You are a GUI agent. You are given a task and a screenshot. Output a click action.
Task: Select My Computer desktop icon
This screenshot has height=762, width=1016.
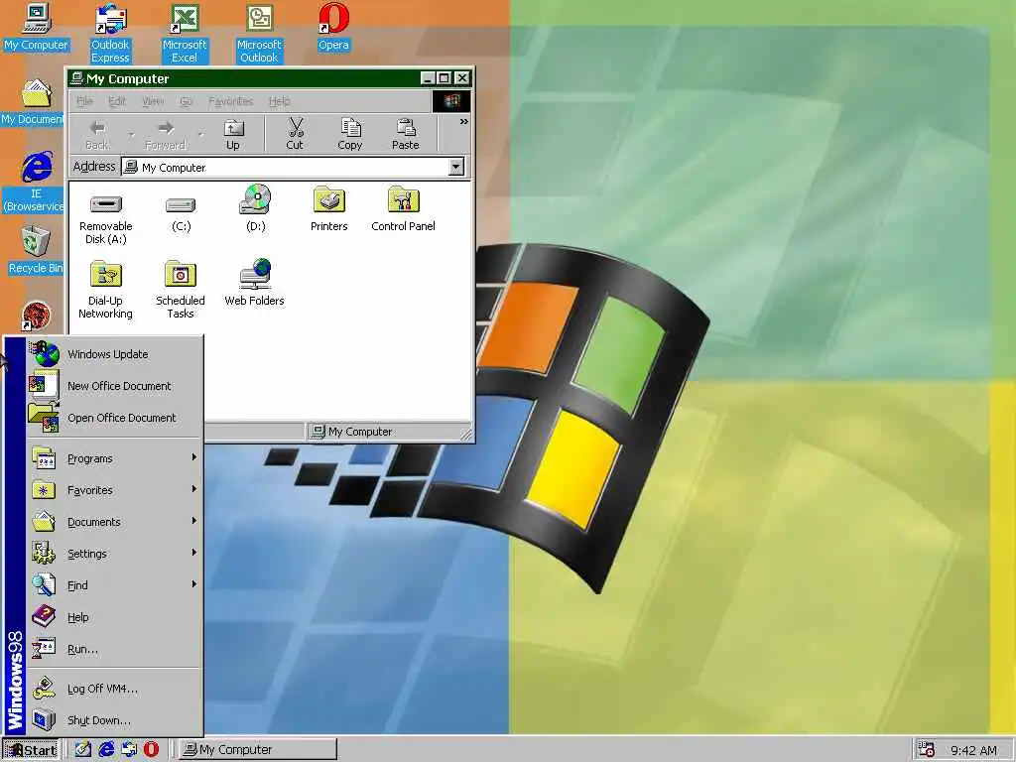(x=37, y=27)
